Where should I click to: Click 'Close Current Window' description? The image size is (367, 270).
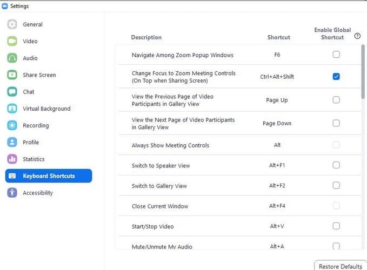coord(160,206)
